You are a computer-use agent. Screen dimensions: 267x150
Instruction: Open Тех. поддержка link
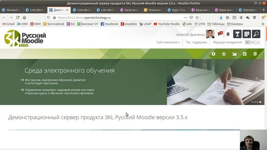coord(196,42)
